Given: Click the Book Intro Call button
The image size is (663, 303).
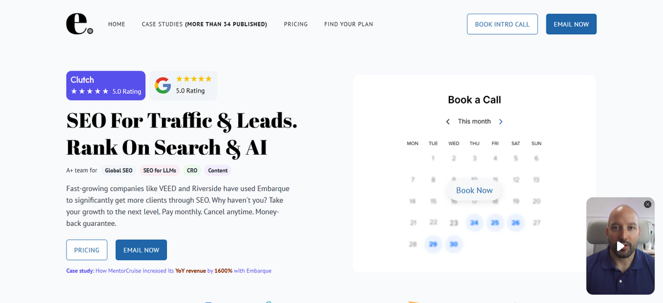Looking at the screenshot, I should point(502,24).
